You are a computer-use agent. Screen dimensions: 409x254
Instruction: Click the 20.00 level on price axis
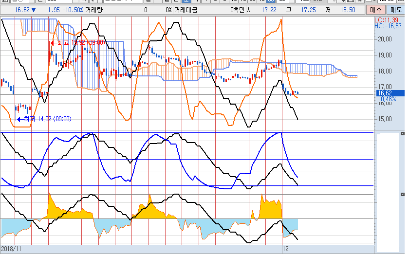[385, 39]
